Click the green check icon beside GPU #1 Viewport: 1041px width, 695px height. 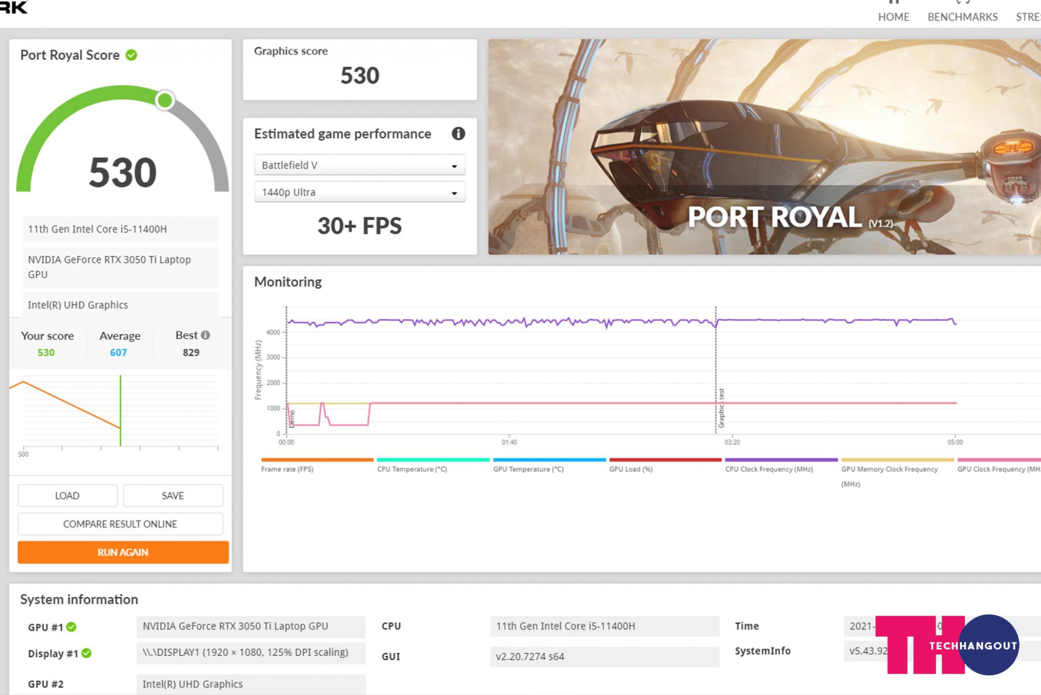pyautogui.click(x=72, y=627)
